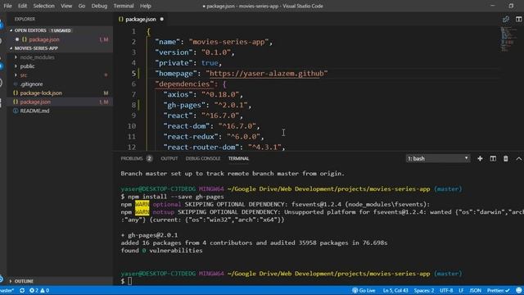
Task: Open the package-lock.json file
Action: (41, 93)
